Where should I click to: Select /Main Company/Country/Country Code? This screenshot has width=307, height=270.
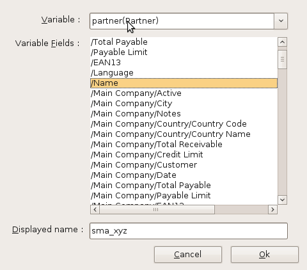[x=184, y=124]
